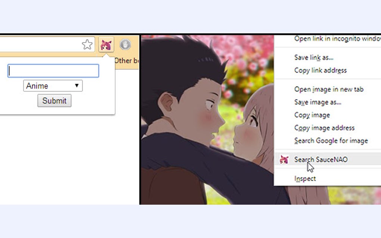Expand the category selector arrow next to Anime
The image size is (381, 238).
[76, 85]
